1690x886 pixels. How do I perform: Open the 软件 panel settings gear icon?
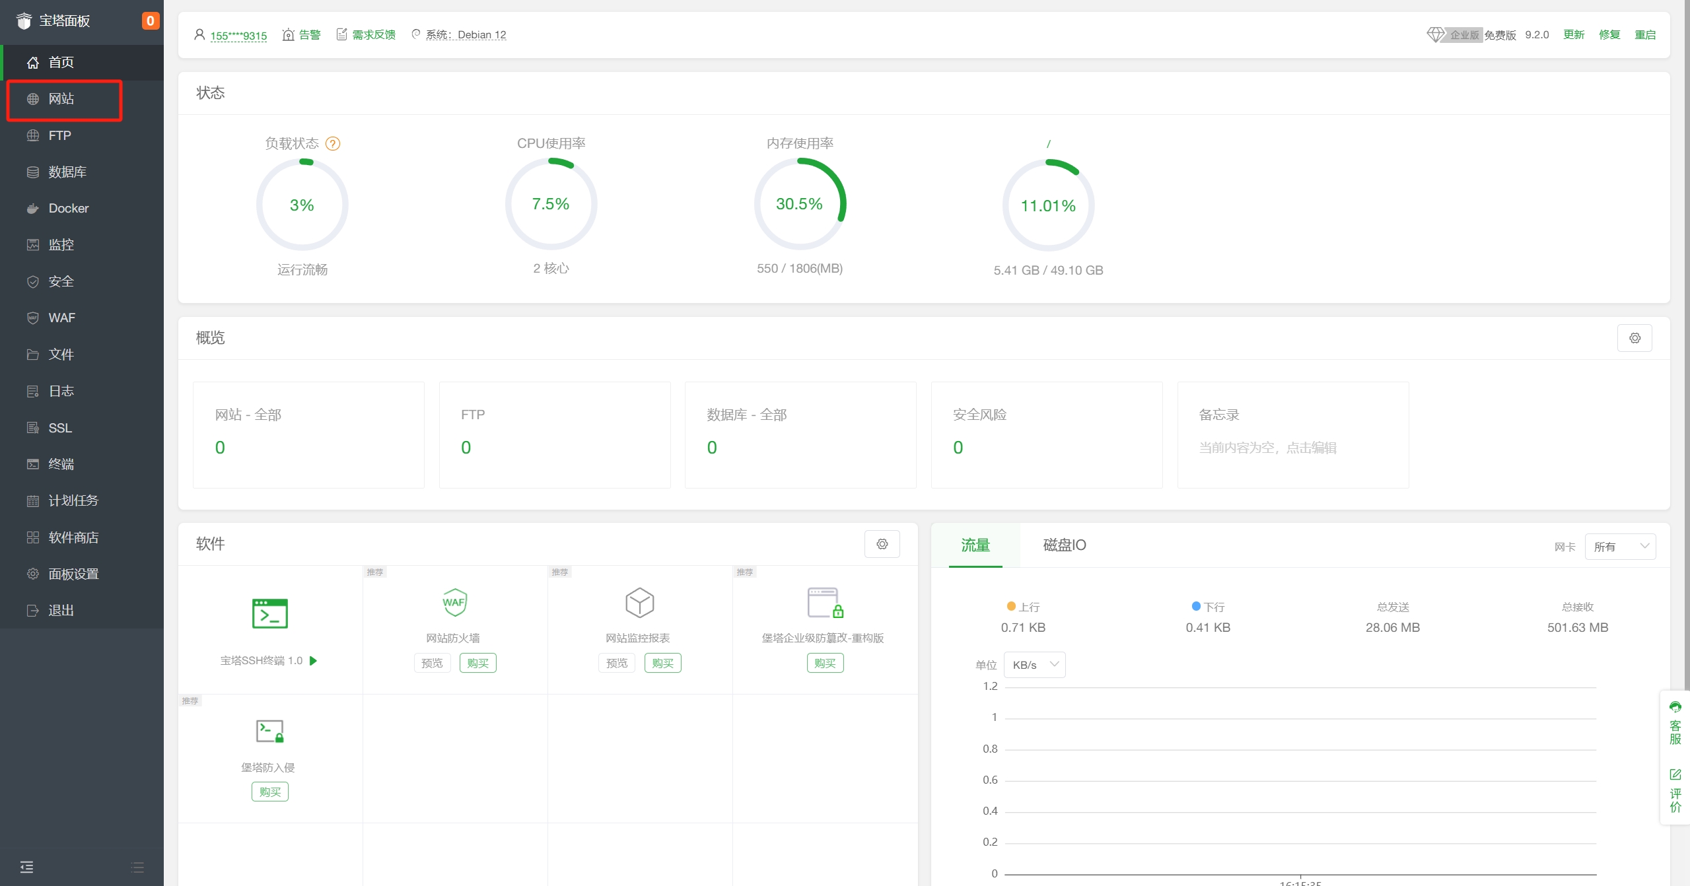882,544
